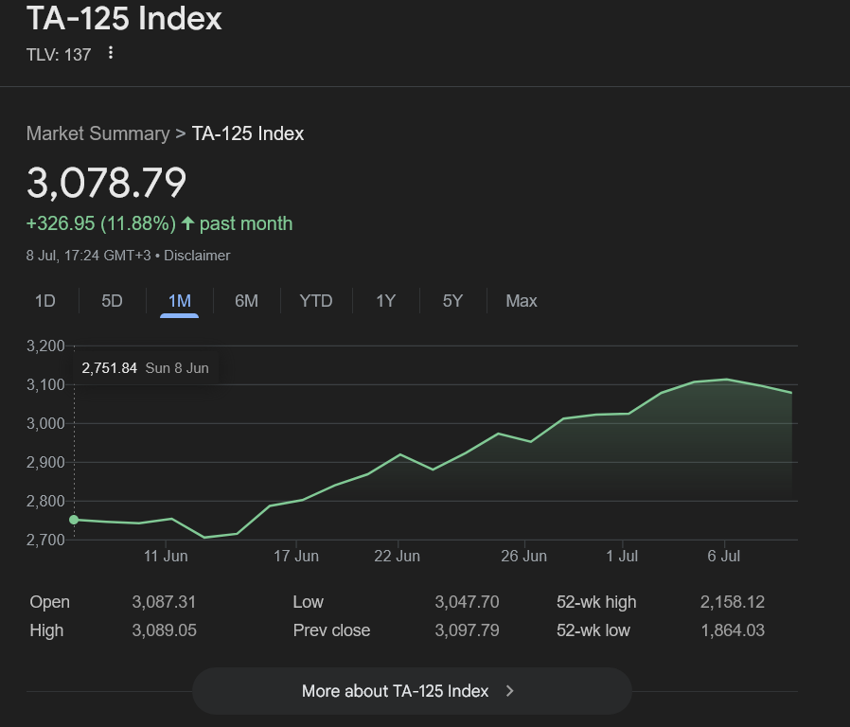Open the three-dot options menu beside TLV: 137
Screen dimensions: 850x727
click(111, 53)
